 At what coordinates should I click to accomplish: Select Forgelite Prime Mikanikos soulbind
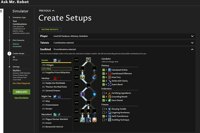56,73
